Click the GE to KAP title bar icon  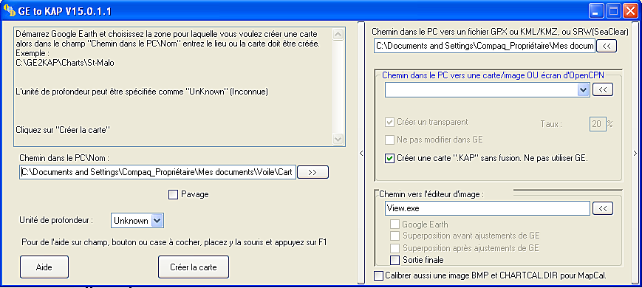(x=9, y=10)
